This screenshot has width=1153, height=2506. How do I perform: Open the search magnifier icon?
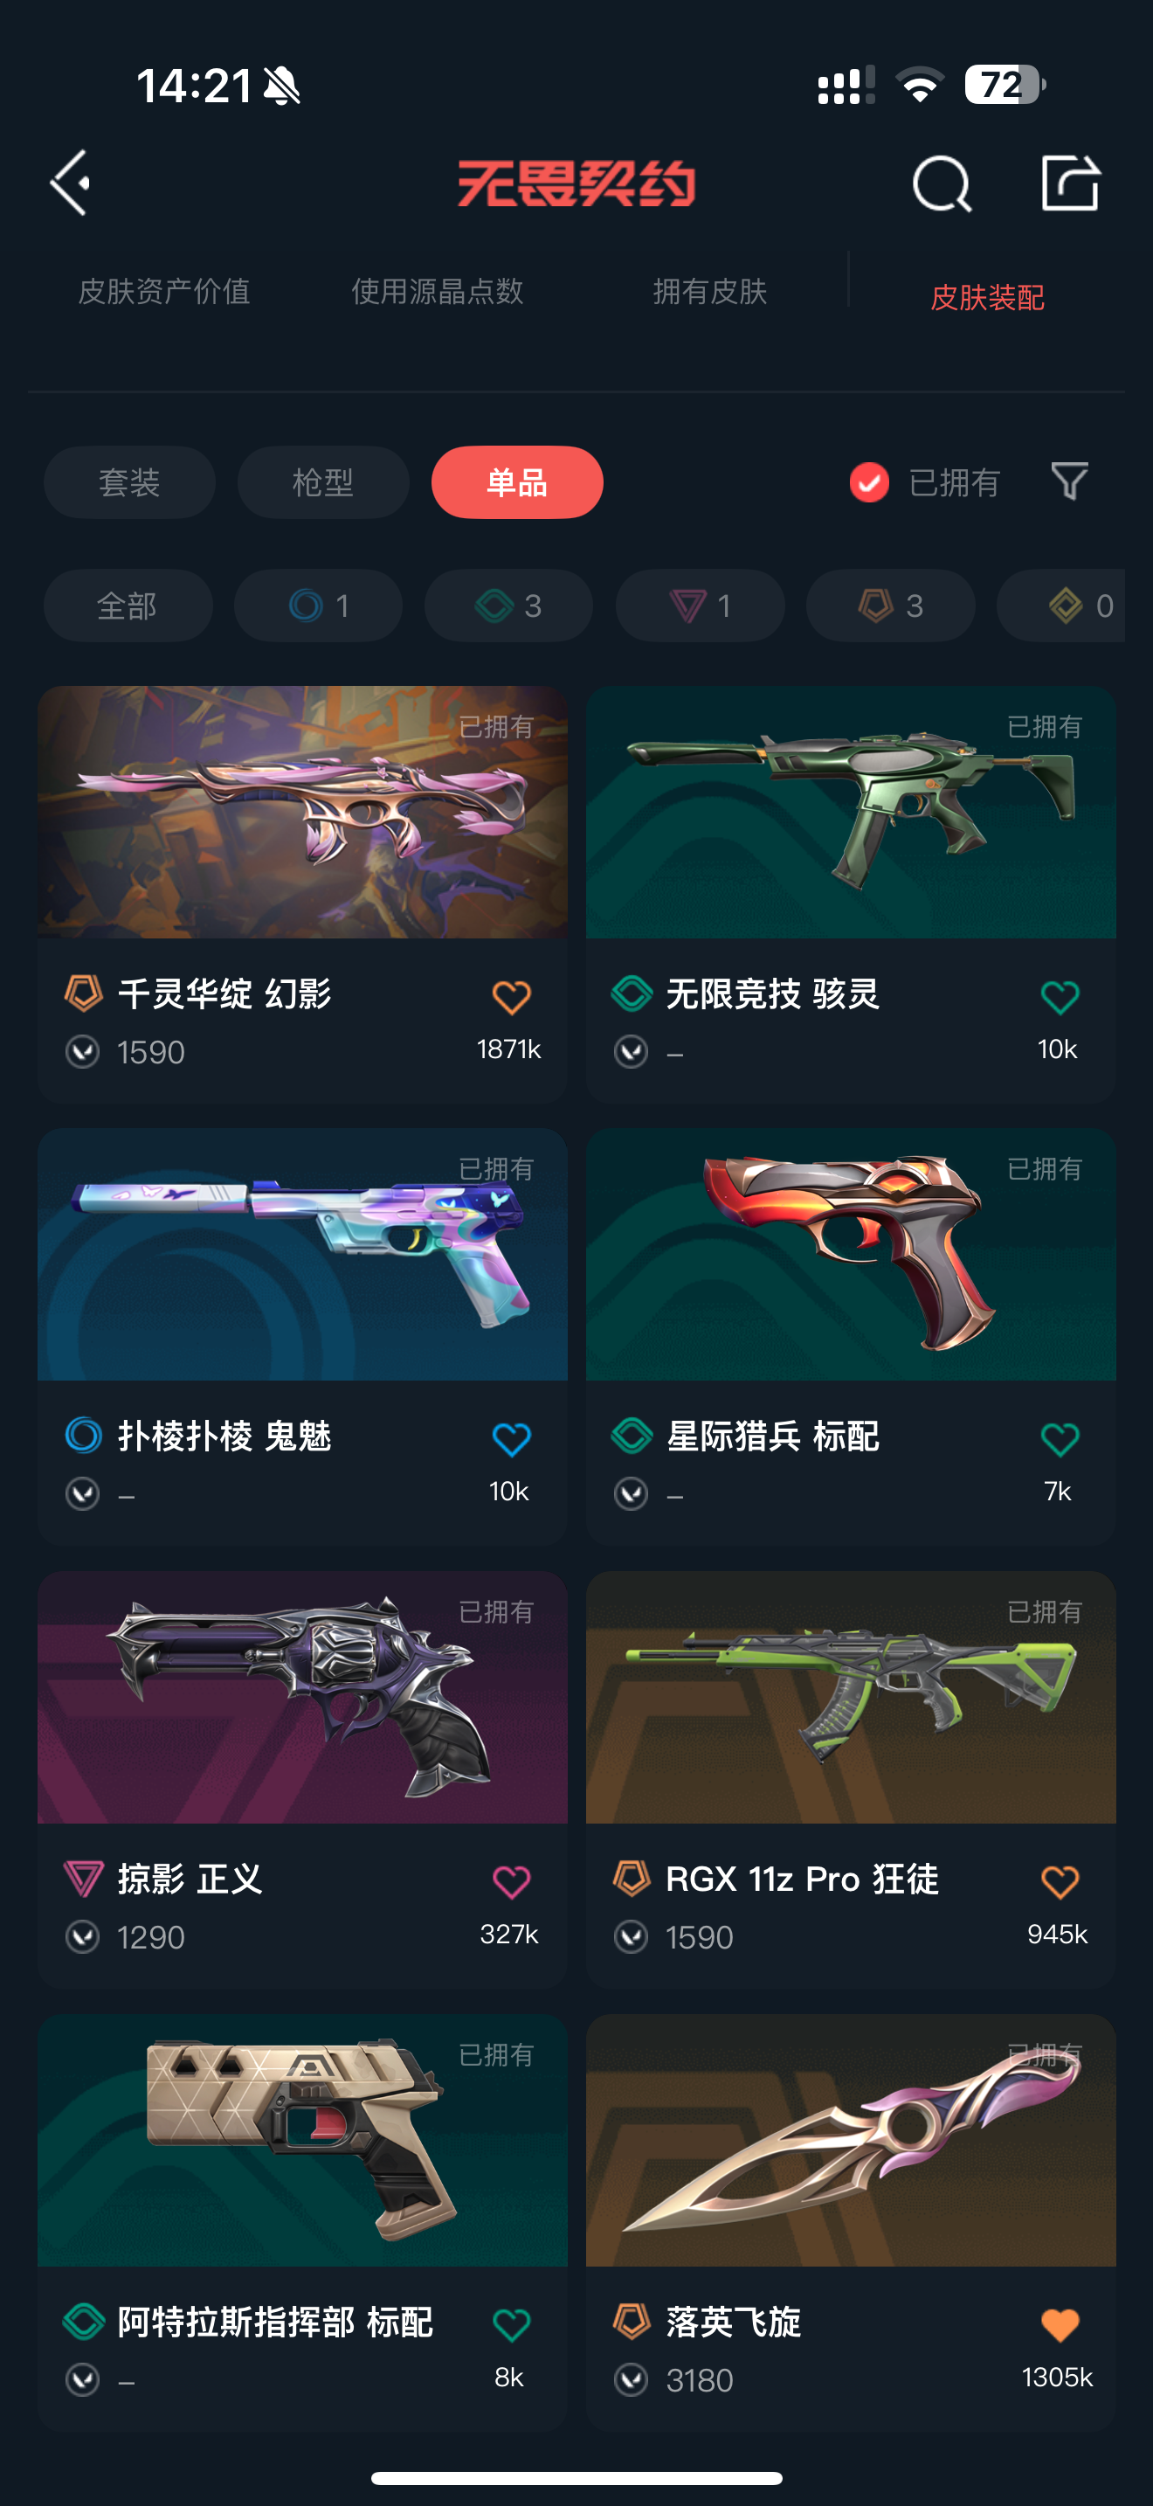[942, 183]
